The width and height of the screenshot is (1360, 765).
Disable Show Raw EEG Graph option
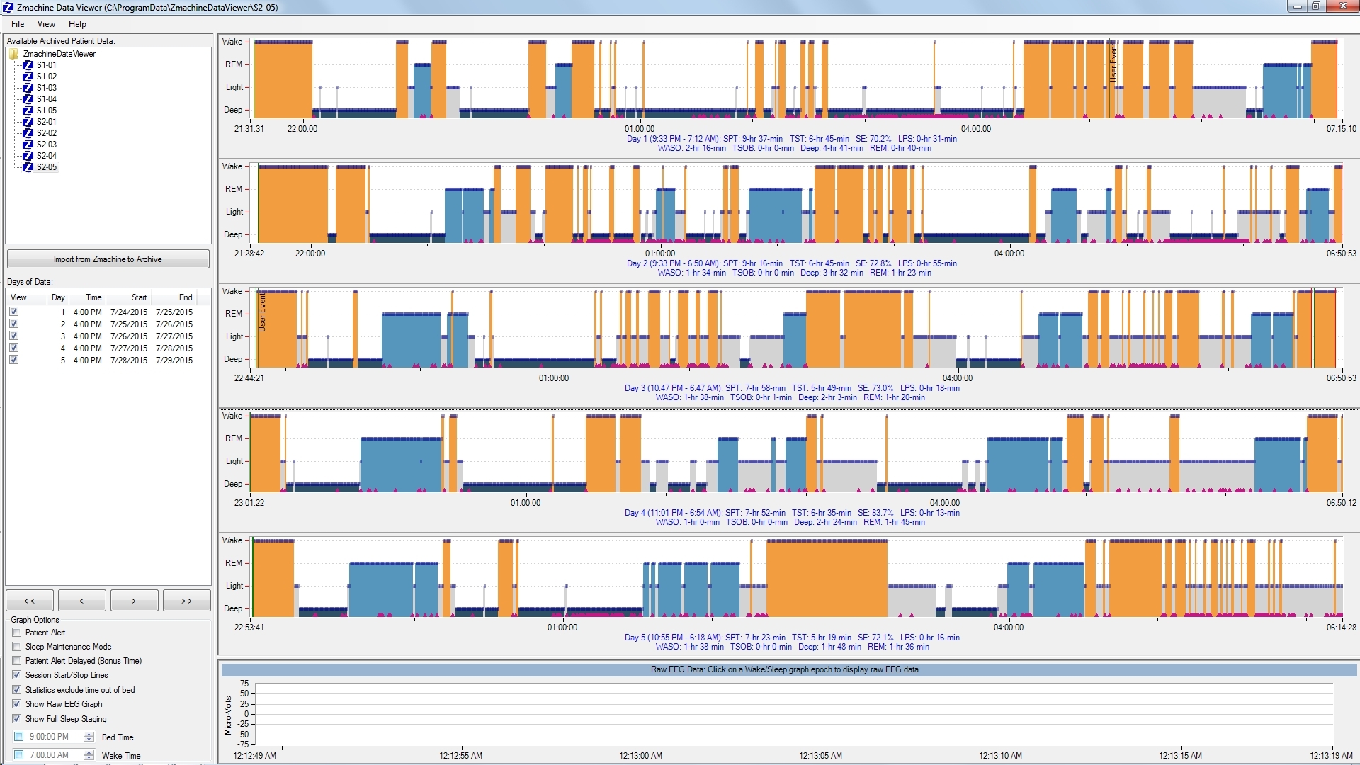[x=17, y=704]
